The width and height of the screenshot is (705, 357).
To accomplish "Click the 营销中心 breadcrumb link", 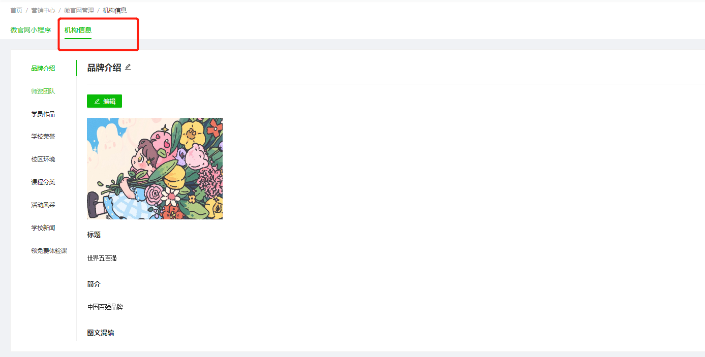I will tap(43, 10).
